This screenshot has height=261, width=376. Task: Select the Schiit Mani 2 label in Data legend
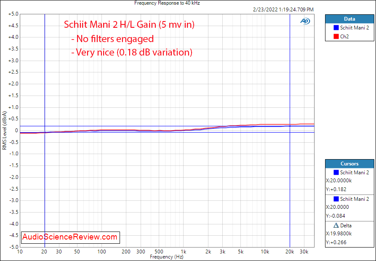pyautogui.click(x=355, y=27)
